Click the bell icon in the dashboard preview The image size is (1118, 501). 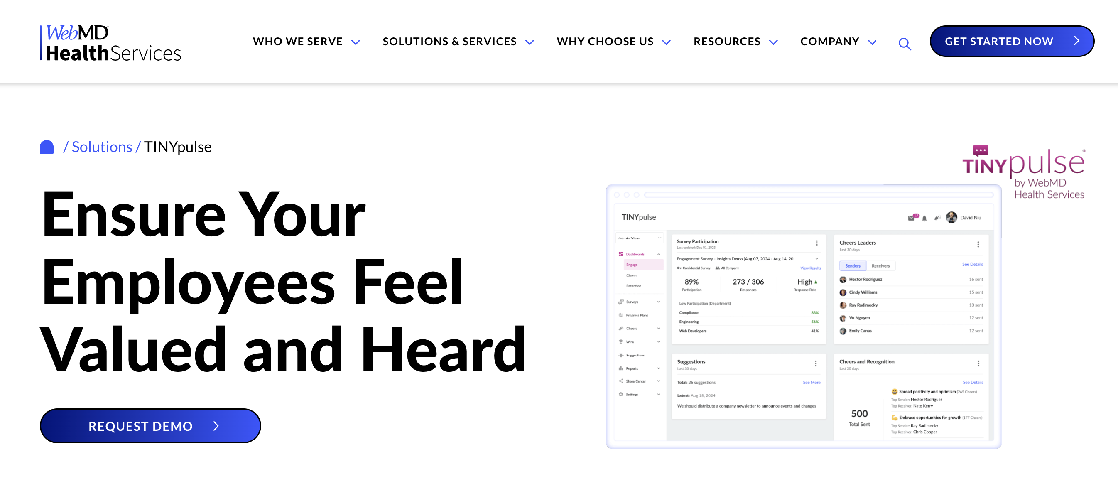click(924, 218)
